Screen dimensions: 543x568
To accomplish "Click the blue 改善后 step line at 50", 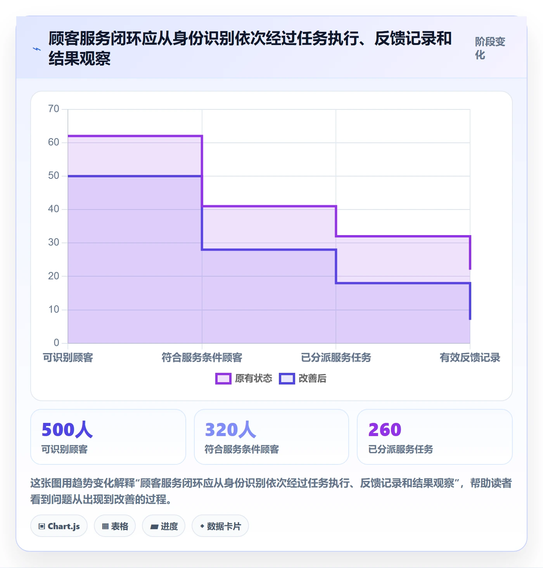I will [x=135, y=176].
